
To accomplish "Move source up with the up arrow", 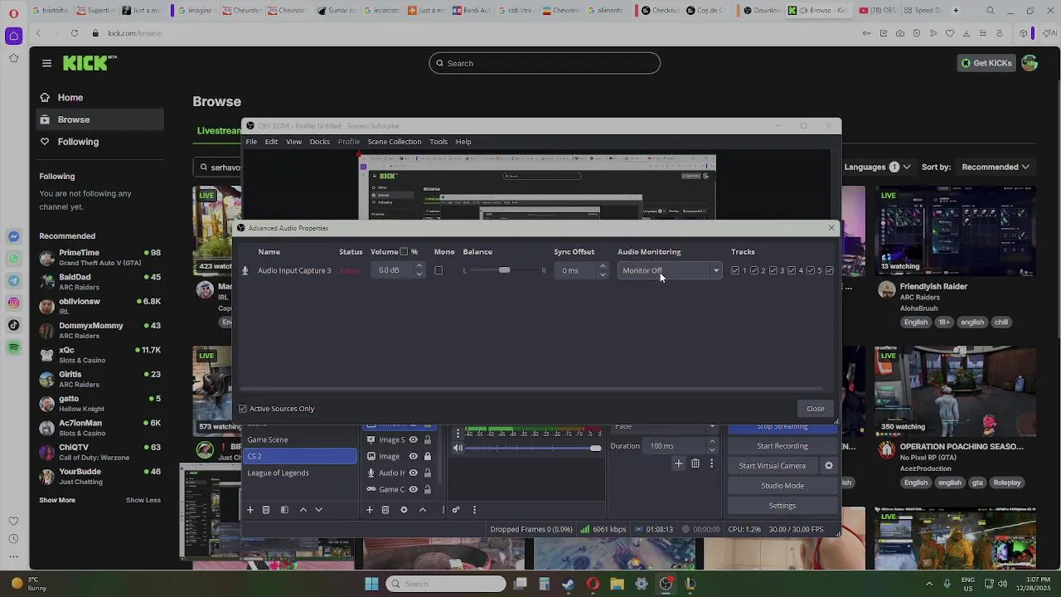I will pos(422,510).
